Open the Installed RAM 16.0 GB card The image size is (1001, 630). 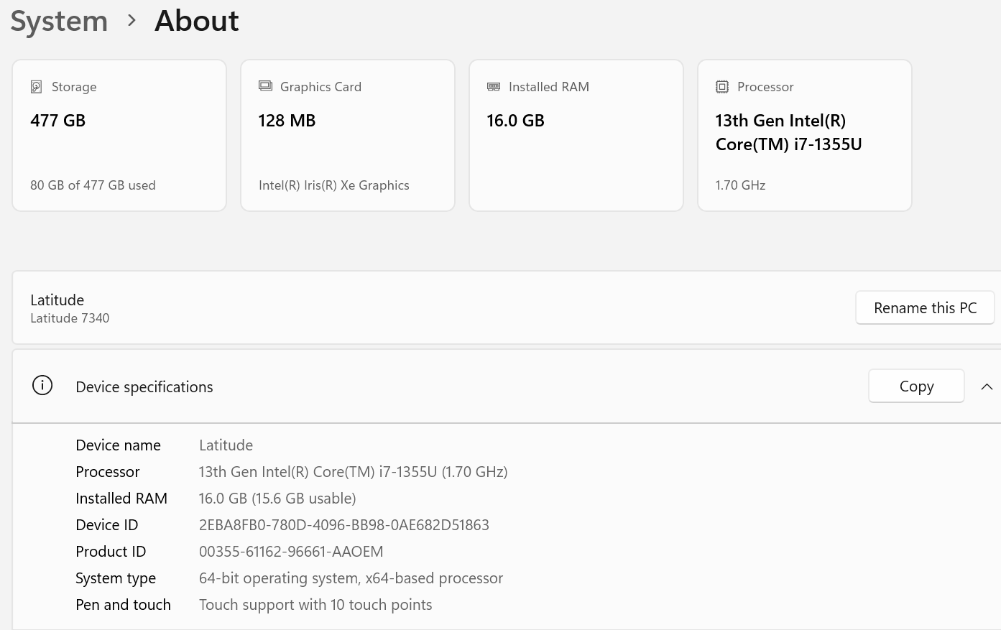(x=576, y=135)
